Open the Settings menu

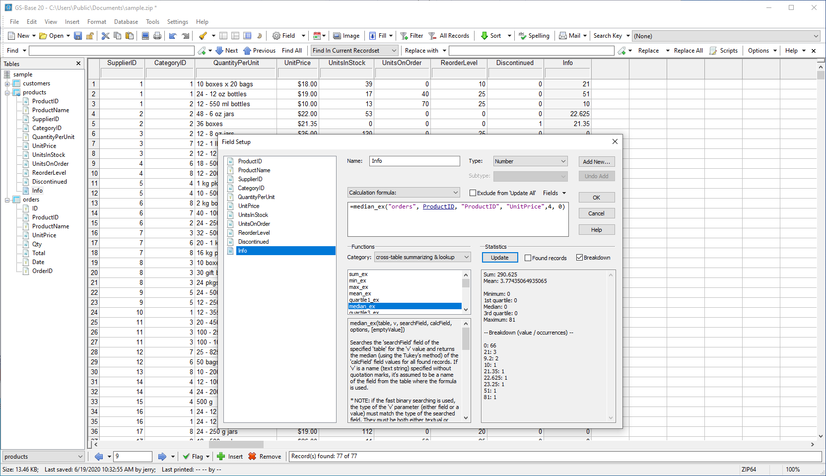click(178, 22)
